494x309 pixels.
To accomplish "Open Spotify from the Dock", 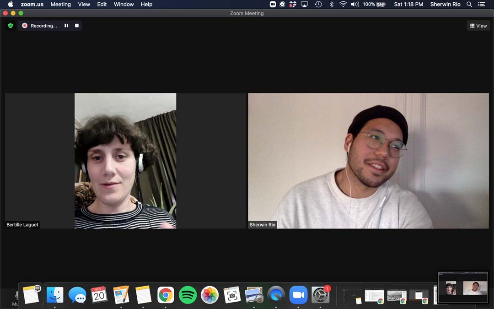I will 188,295.
